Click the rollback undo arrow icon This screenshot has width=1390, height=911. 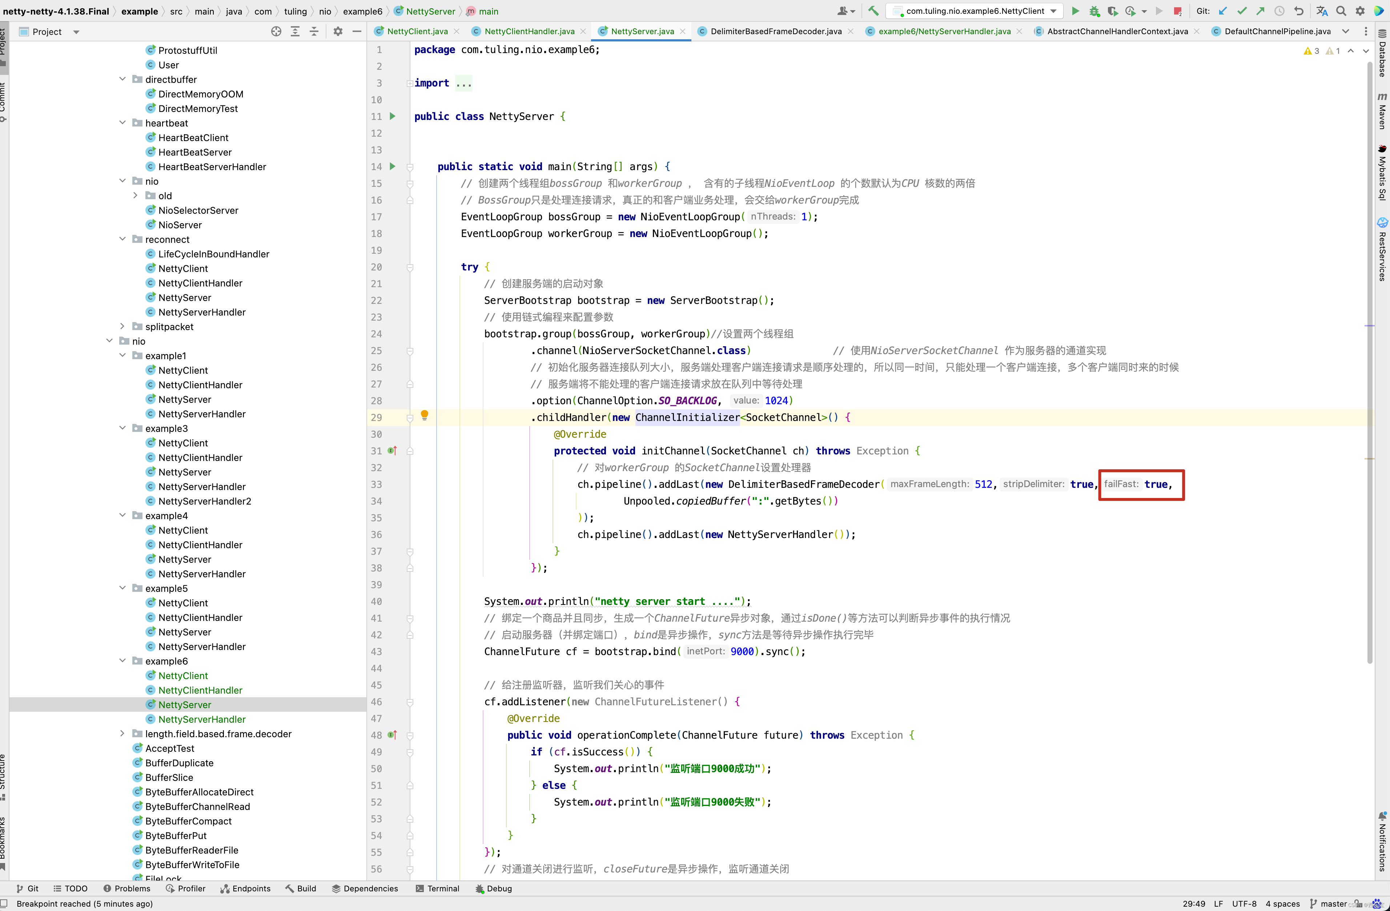tap(1298, 11)
